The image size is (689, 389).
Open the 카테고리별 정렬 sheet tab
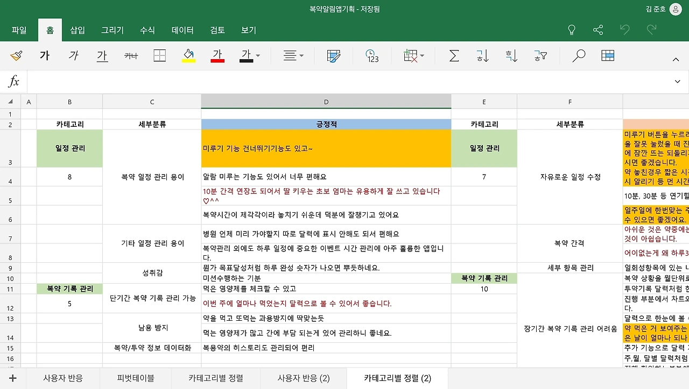point(216,378)
